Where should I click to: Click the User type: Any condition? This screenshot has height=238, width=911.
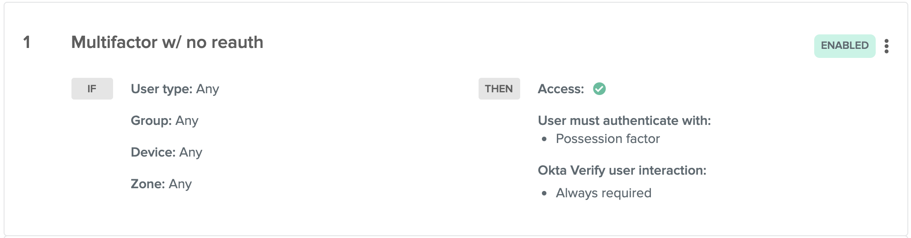(x=175, y=89)
